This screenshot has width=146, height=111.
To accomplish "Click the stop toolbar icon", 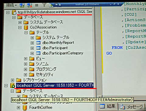I will point(37,5).
